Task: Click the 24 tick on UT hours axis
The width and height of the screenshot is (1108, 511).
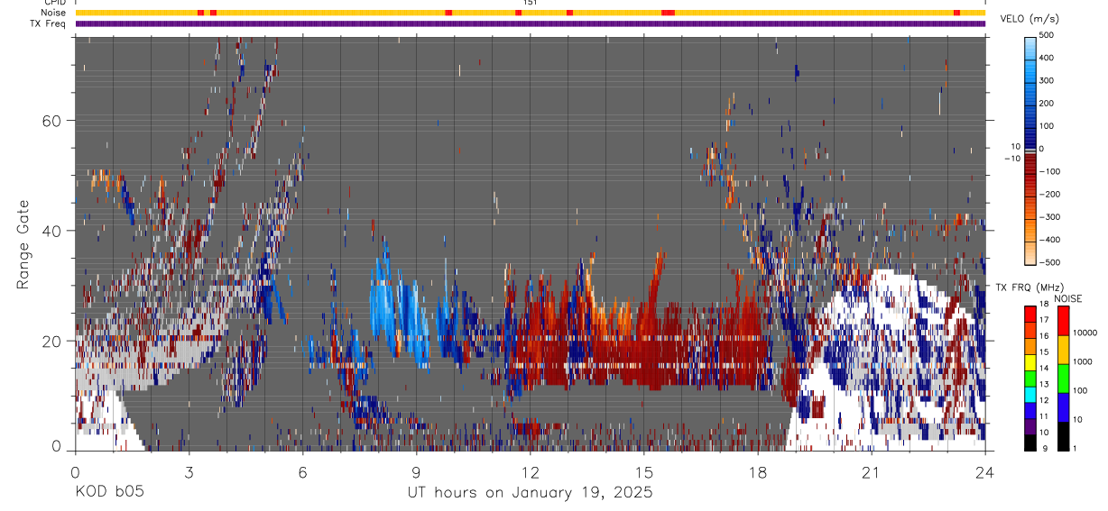Action: coord(984,472)
